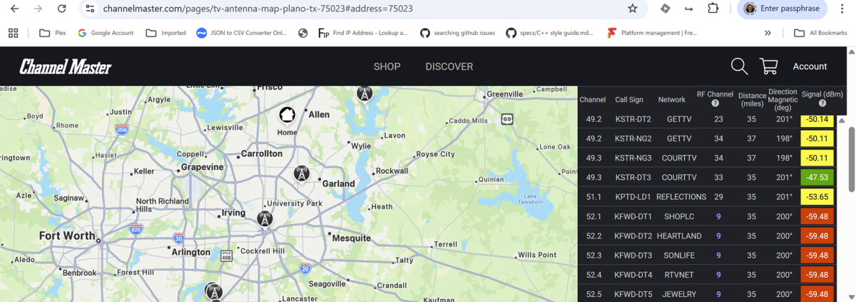Viewport: 856px width, 302px height.
Task: Click the Enter passphrase profile button
Action: click(x=783, y=9)
